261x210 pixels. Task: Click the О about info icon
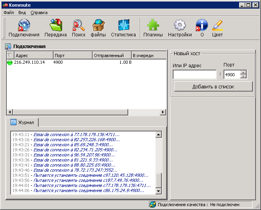click(x=202, y=25)
